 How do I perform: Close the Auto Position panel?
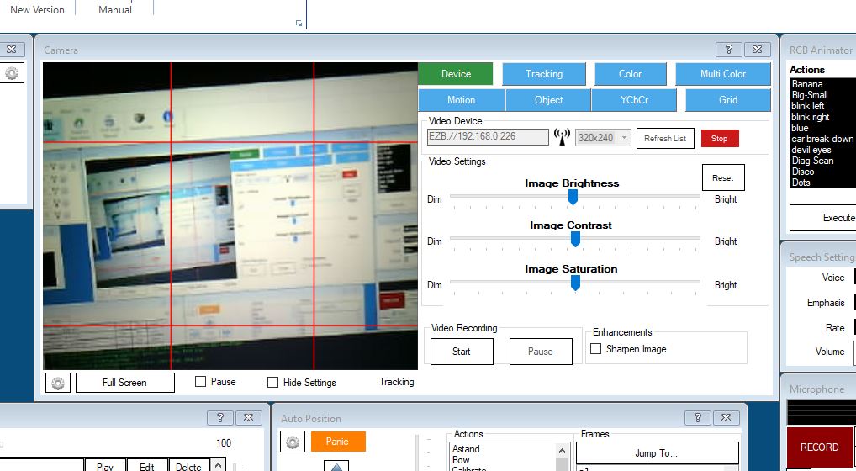coord(726,417)
